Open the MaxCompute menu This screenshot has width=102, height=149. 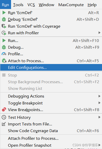[x=71, y=5]
